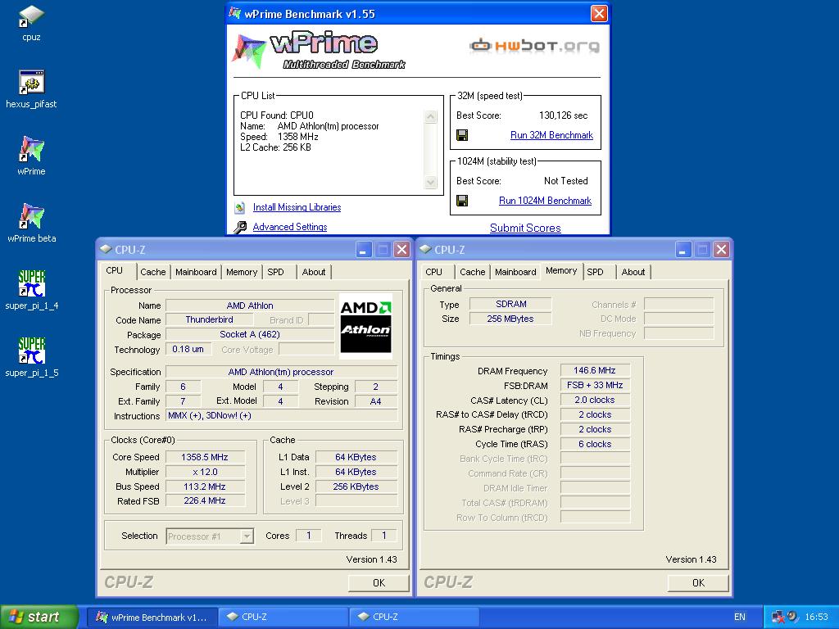Image resolution: width=839 pixels, height=629 pixels.
Task: Switch to CPU tab in right CPU-Z
Action: pyautogui.click(x=434, y=272)
